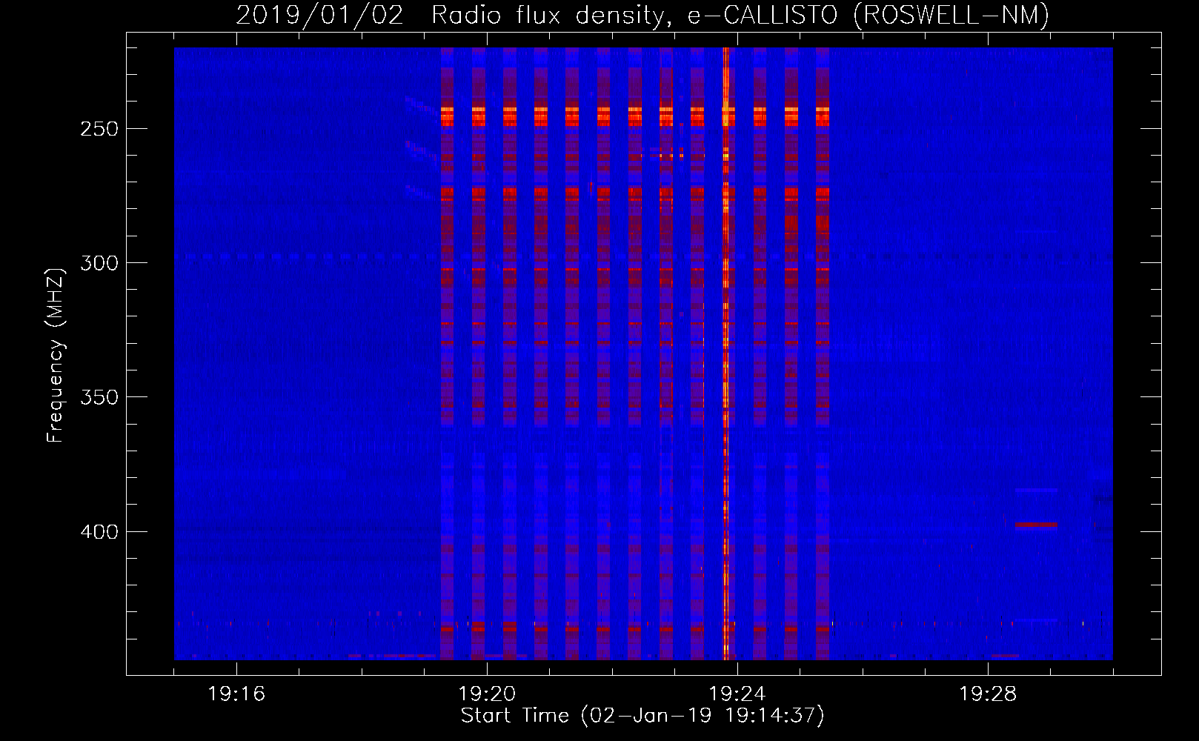Click the bright burst line near 19:24
Viewport: 1199px width, 741px height.
point(726,353)
